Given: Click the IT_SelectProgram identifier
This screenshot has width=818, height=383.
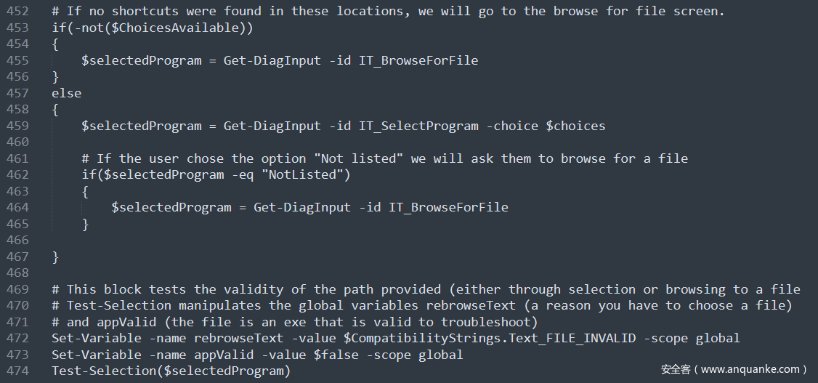Looking at the screenshot, I should [418, 126].
